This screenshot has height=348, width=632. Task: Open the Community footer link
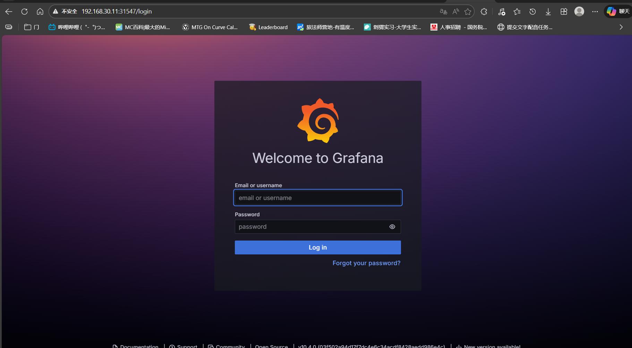226,346
